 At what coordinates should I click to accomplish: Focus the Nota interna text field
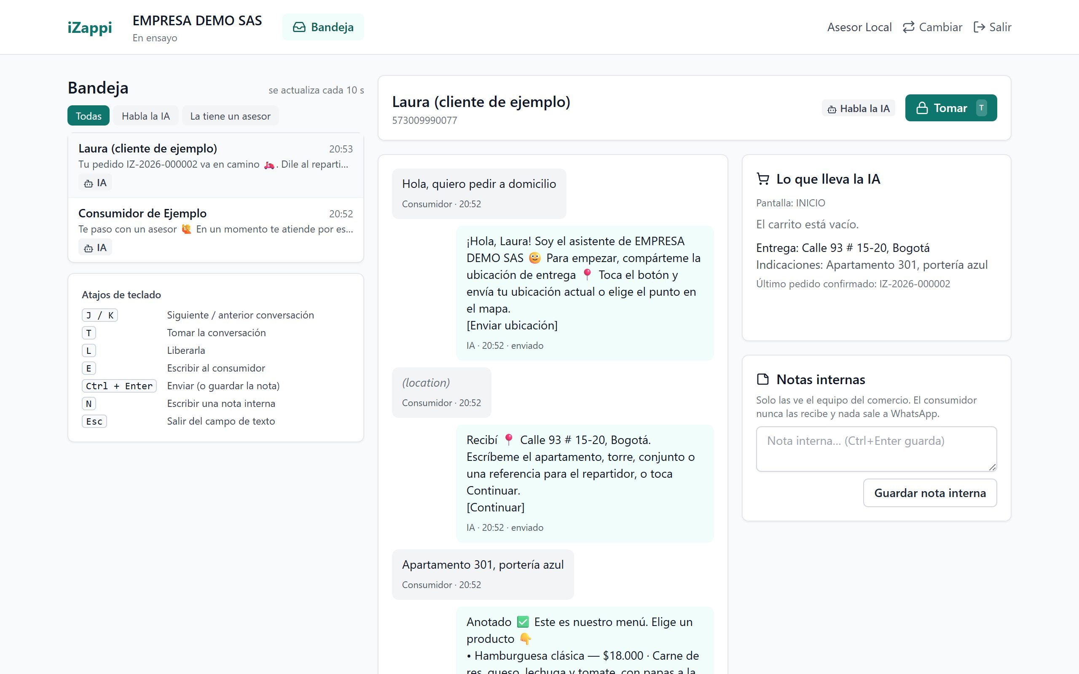[876, 449]
